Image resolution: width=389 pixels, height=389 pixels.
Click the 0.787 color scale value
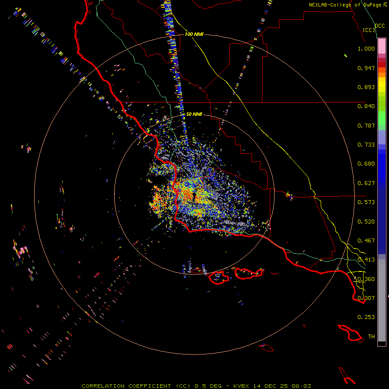(x=366, y=125)
